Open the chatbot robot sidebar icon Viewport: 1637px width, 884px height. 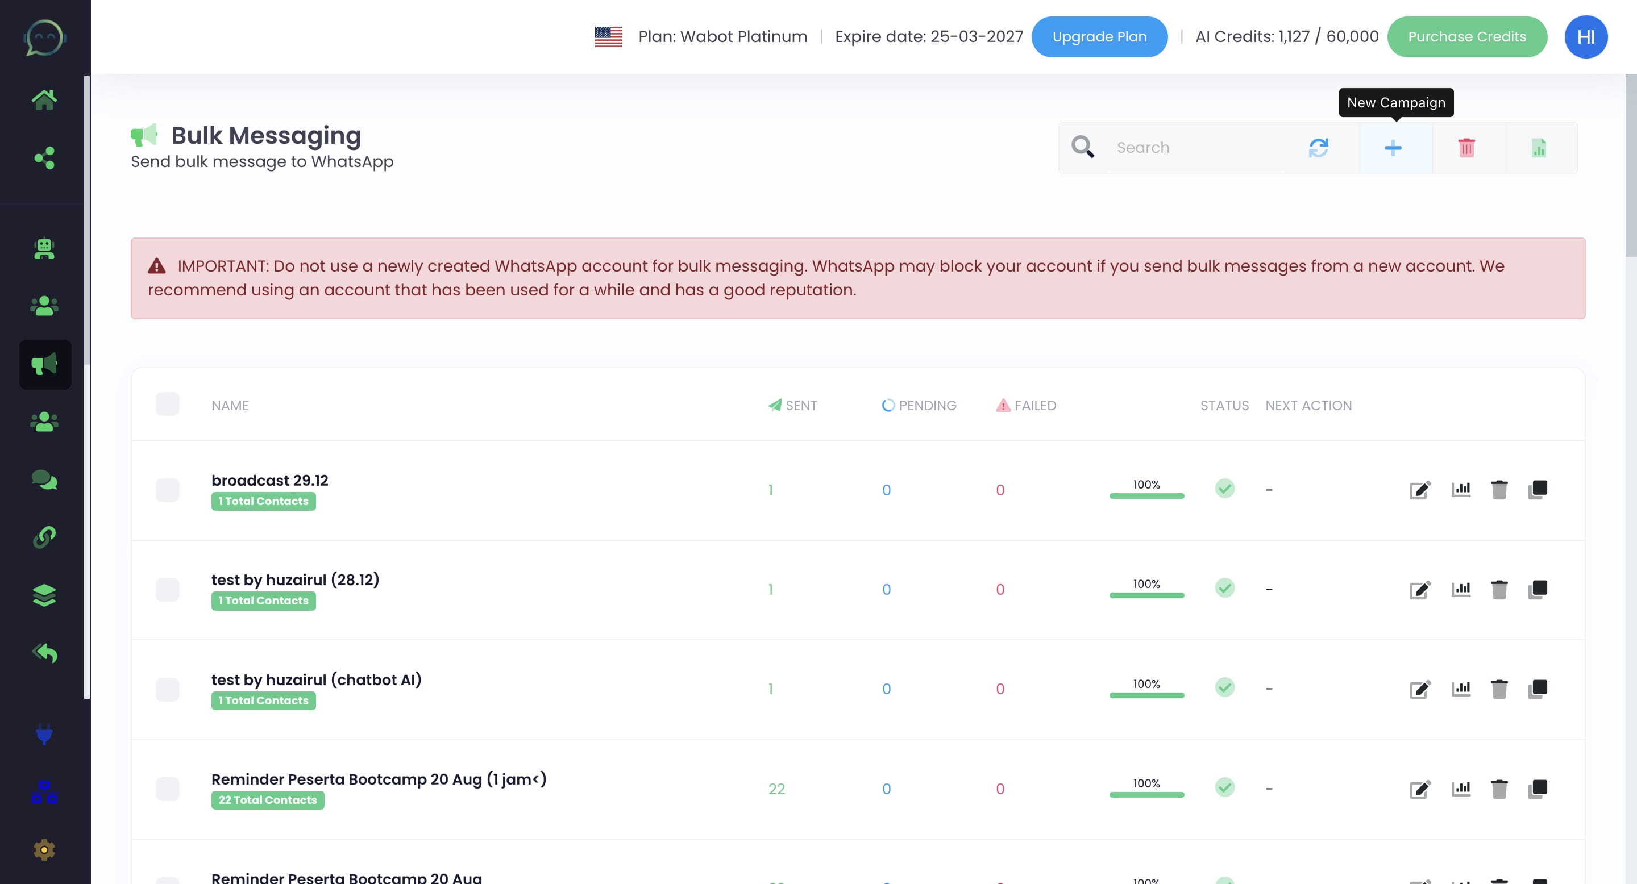click(x=44, y=248)
